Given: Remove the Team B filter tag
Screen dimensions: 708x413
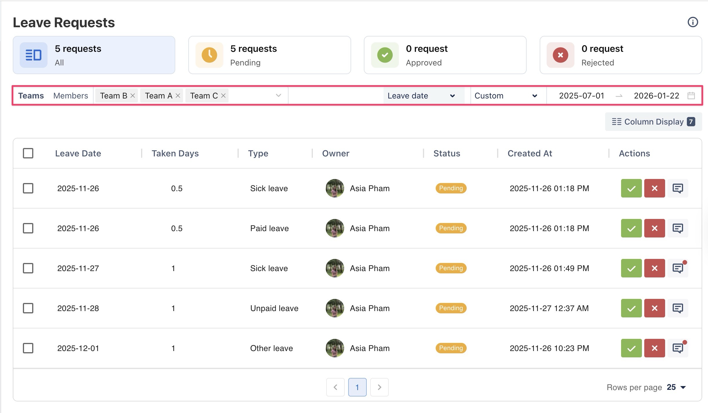Looking at the screenshot, I should [133, 96].
